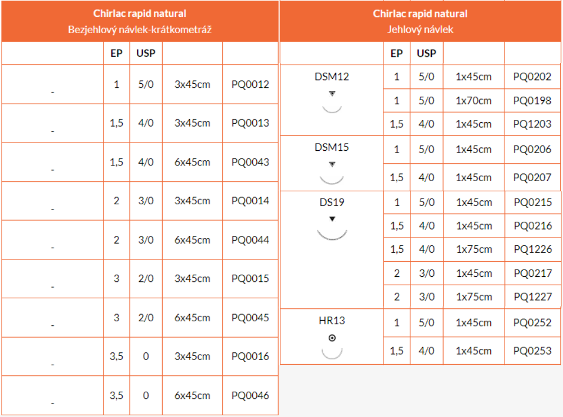Click the HR13 half-circle needle shape icon
This screenshot has height=417, width=563.
point(332,353)
